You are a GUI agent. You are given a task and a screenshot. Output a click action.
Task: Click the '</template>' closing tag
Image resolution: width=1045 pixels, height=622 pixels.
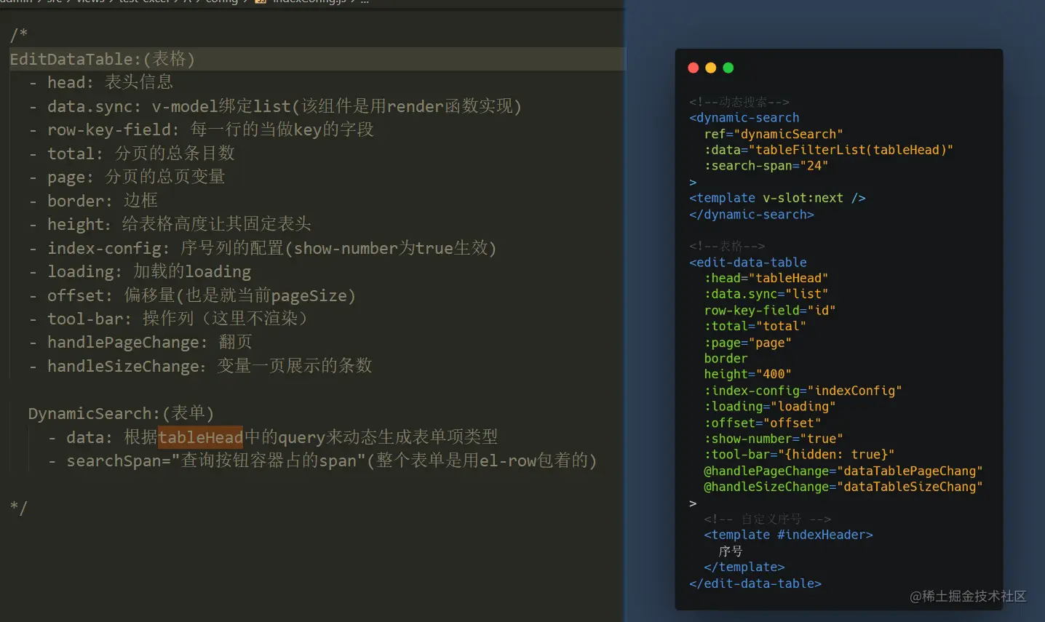click(x=744, y=567)
